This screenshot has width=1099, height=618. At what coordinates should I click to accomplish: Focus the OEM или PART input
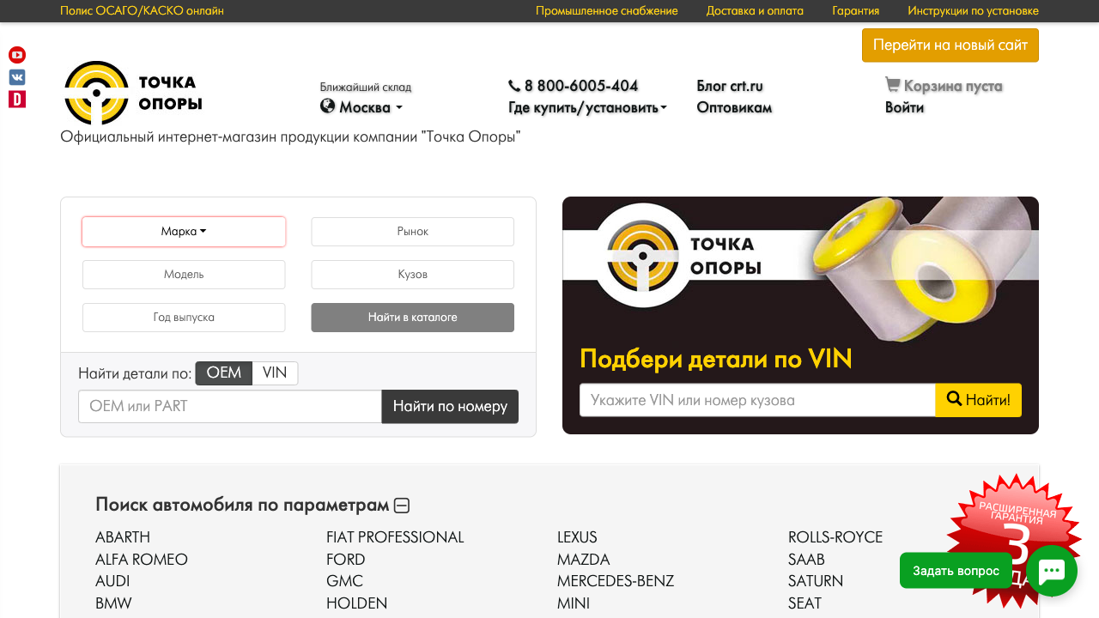point(230,406)
